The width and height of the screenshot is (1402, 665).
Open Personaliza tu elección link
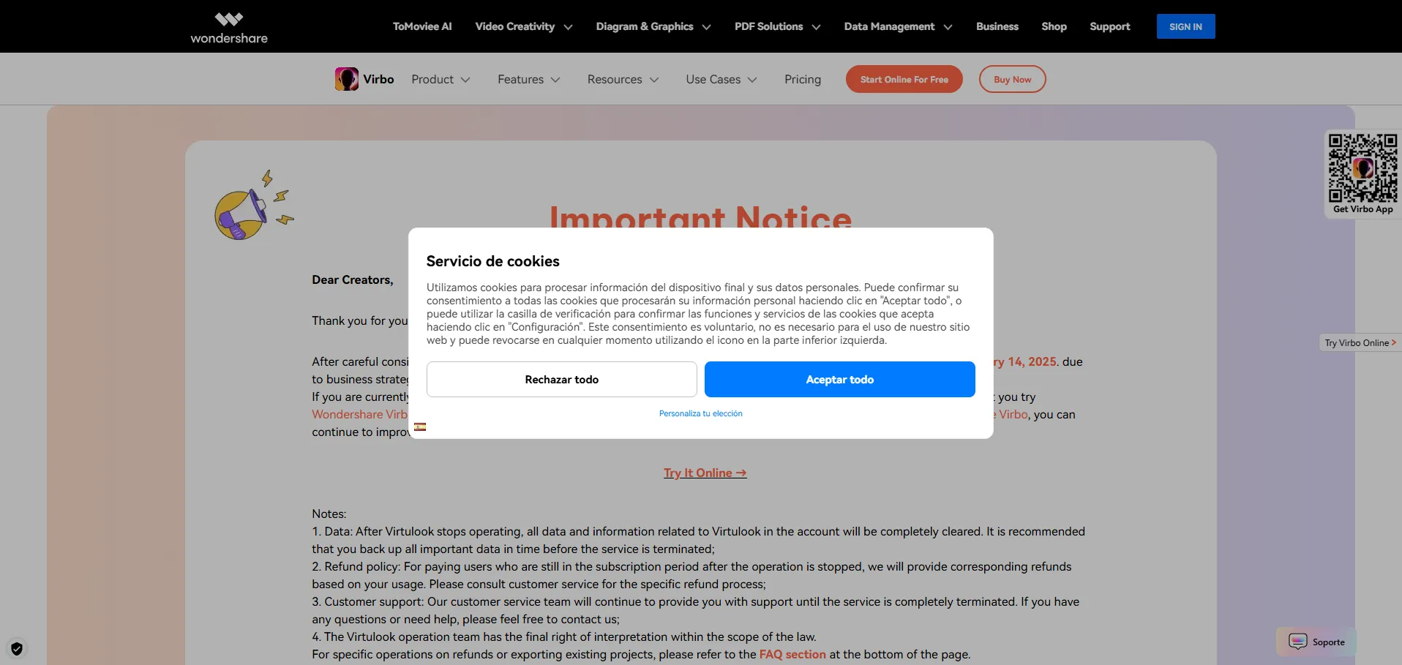click(x=700, y=413)
